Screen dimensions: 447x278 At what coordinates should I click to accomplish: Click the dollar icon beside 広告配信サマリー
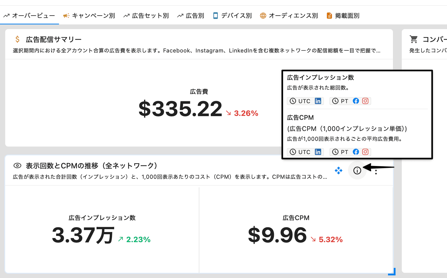pyautogui.click(x=17, y=39)
